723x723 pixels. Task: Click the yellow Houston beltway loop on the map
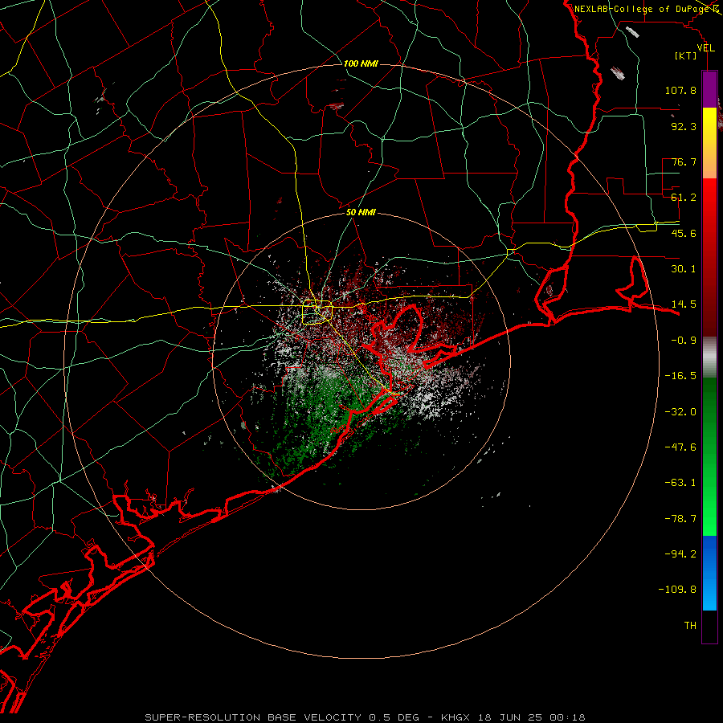[317, 312]
